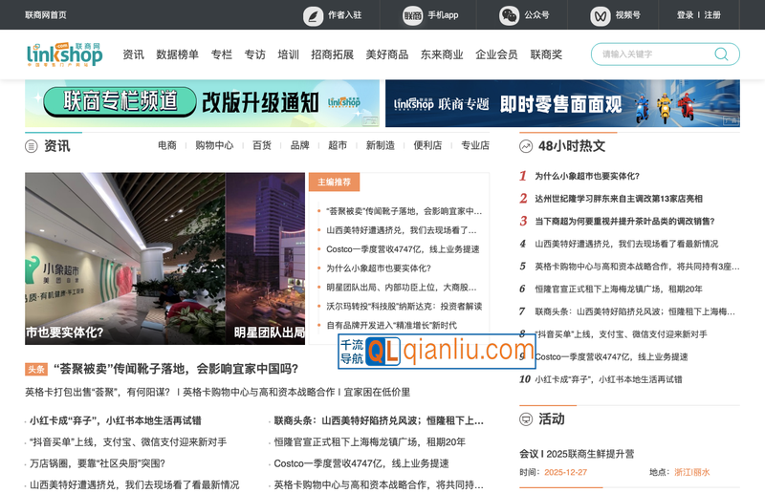The image size is (765, 493).
Task: Click the 明星团队出局 night building slide image
Action: (265, 259)
